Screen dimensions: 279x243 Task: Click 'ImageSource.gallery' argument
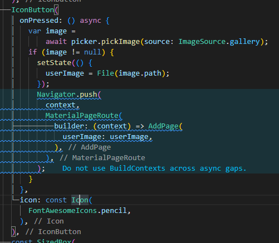pos(219,42)
